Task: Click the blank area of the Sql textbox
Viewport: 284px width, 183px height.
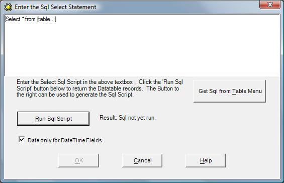Action: (x=142, y=49)
